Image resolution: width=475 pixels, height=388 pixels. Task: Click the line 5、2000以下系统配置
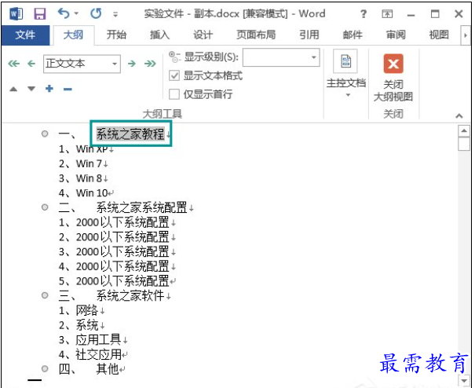[x=114, y=281]
